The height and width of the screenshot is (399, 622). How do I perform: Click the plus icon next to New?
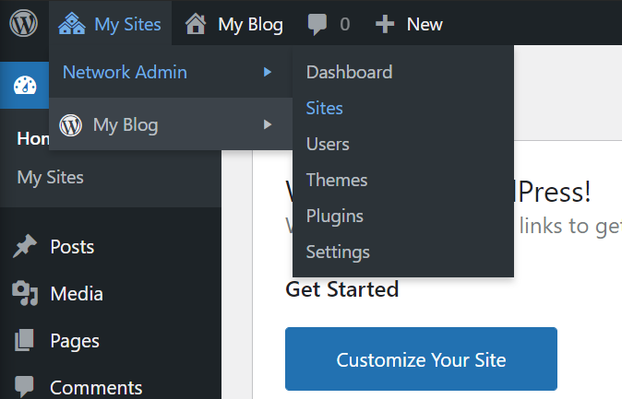point(385,25)
